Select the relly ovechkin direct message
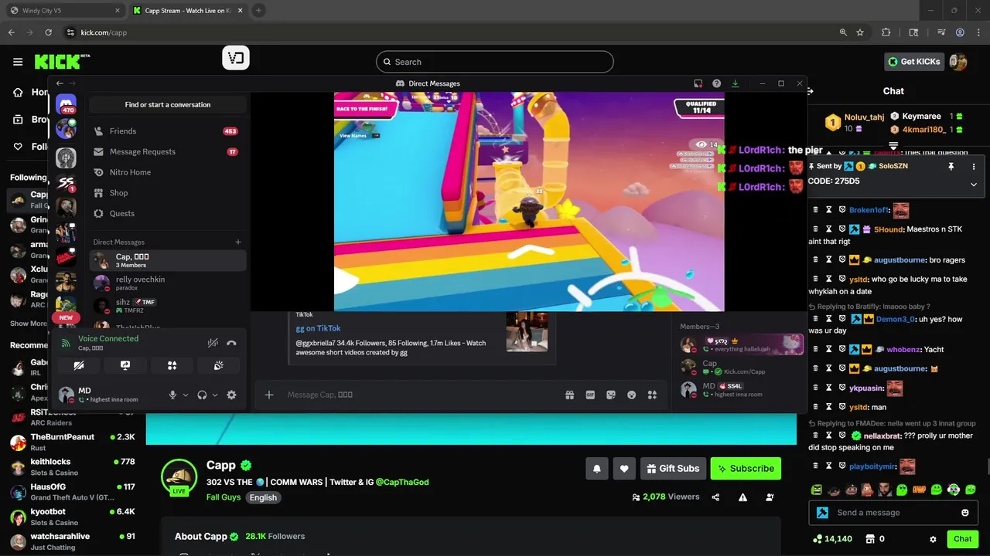This screenshot has height=556, width=990. (167, 283)
